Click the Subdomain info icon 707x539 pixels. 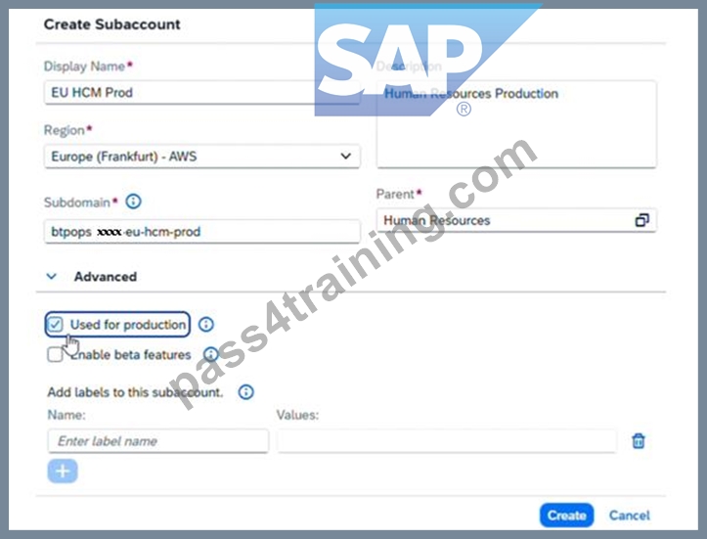pos(133,202)
